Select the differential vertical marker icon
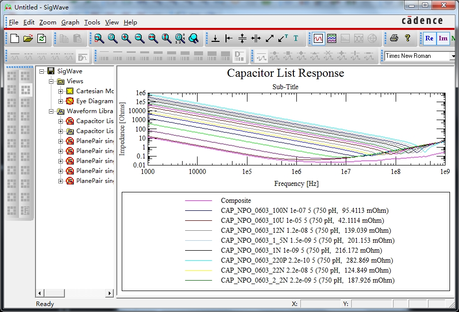 click(256, 38)
